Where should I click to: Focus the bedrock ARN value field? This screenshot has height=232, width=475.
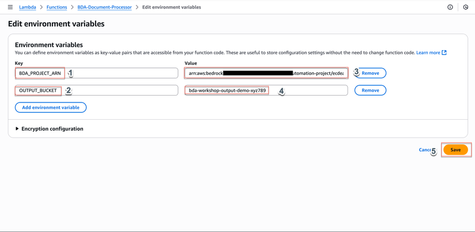coord(266,73)
